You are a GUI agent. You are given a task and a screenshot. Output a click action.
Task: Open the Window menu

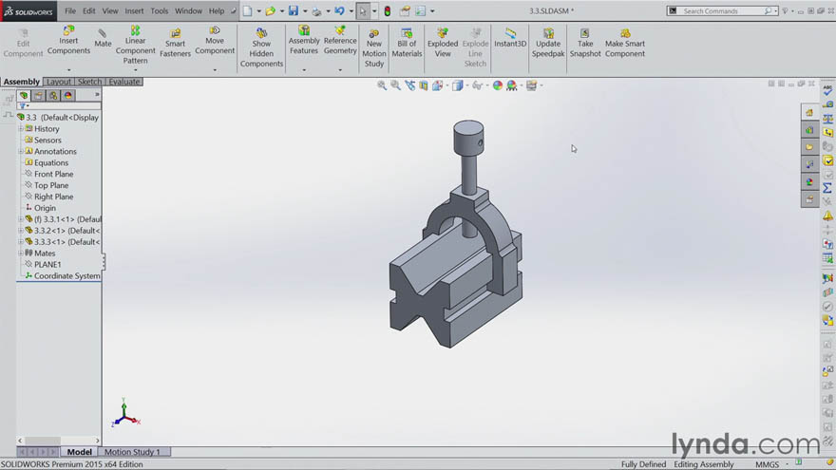coord(189,10)
